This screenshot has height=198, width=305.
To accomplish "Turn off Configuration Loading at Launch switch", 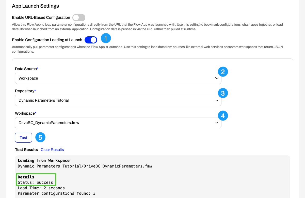I will [91, 40].
